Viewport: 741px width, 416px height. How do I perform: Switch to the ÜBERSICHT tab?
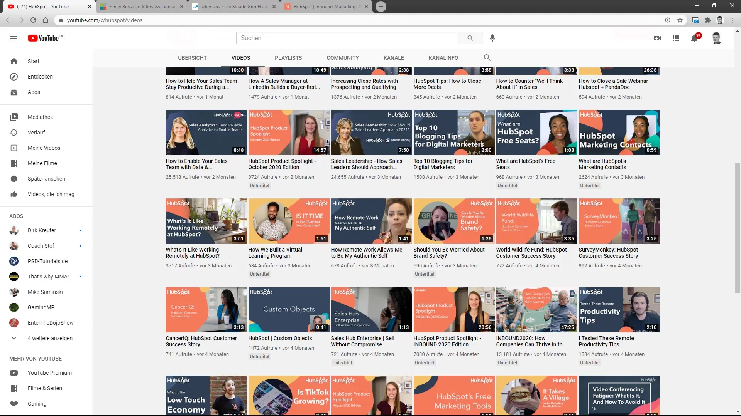tap(192, 58)
